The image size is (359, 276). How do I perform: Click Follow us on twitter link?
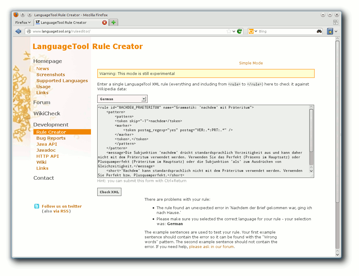[x=61, y=206]
